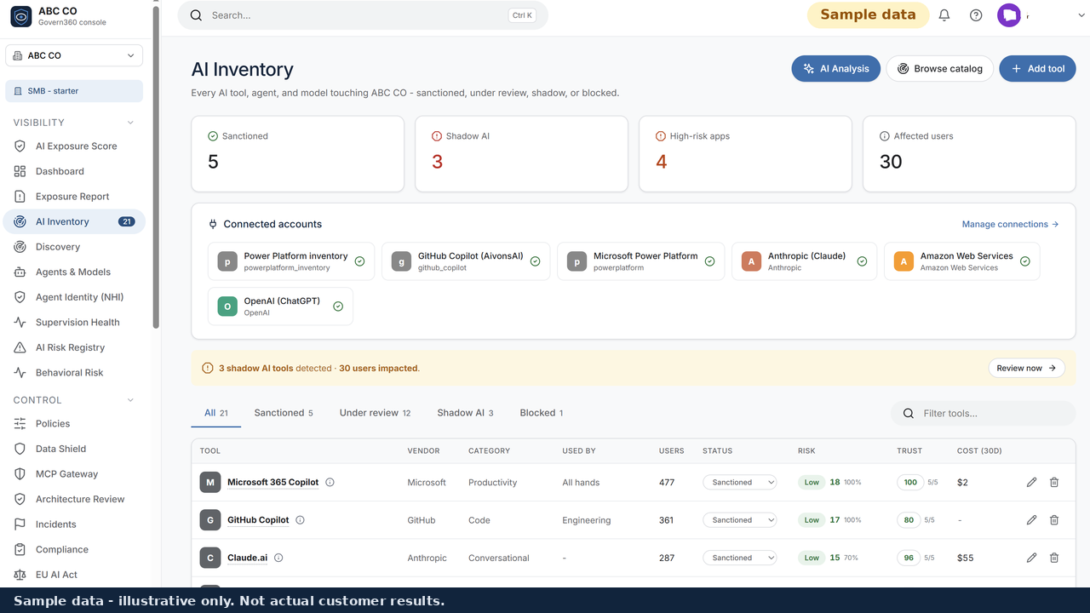Open the Microsoft 365 Copilot tool link
Viewport: 1090px width, 613px height.
[272, 482]
